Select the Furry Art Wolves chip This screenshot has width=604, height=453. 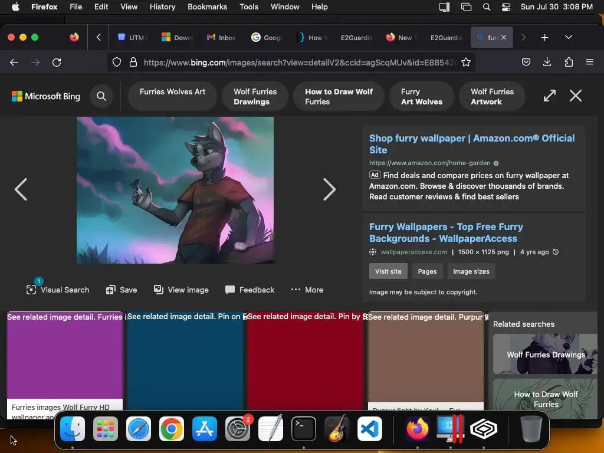pyautogui.click(x=421, y=96)
